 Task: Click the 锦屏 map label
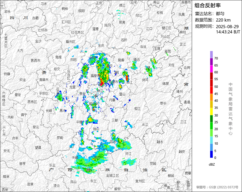click(165, 83)
